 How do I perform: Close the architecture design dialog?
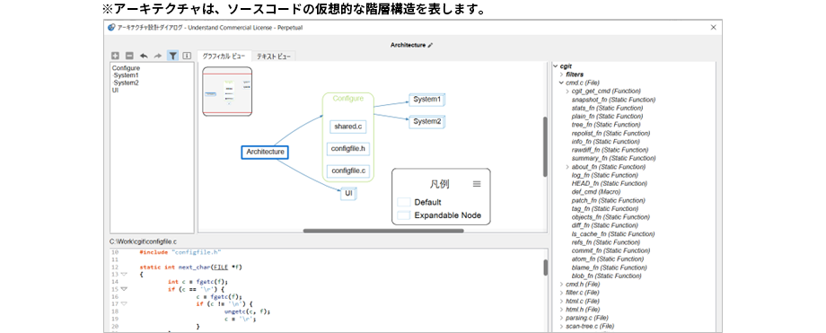click(714, 28)
